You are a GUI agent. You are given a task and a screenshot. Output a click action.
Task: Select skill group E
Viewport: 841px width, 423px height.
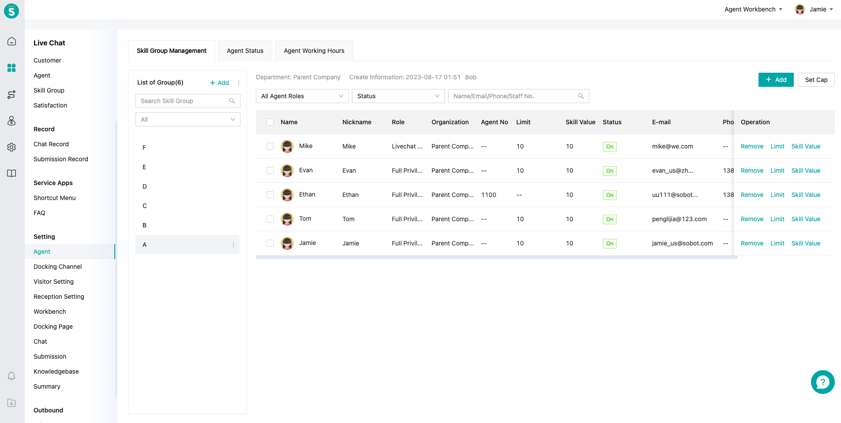click(x=188, y=167)
